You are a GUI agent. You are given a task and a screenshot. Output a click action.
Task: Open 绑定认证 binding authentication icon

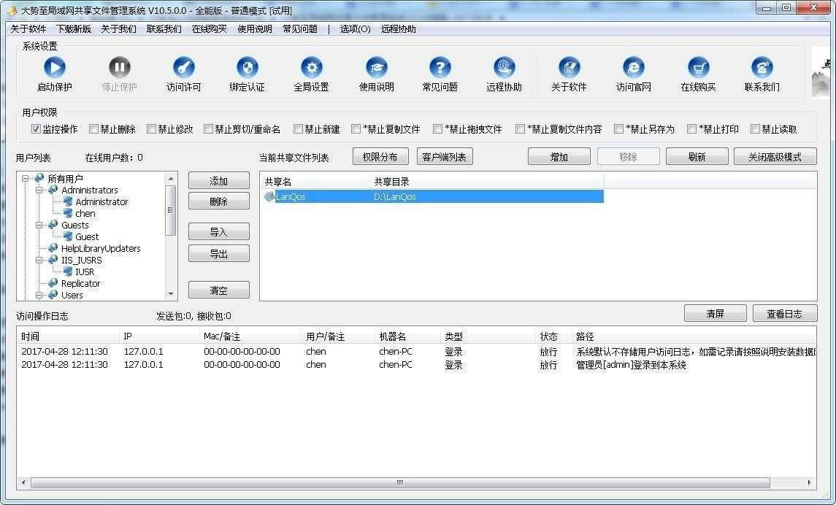[248, 68]
